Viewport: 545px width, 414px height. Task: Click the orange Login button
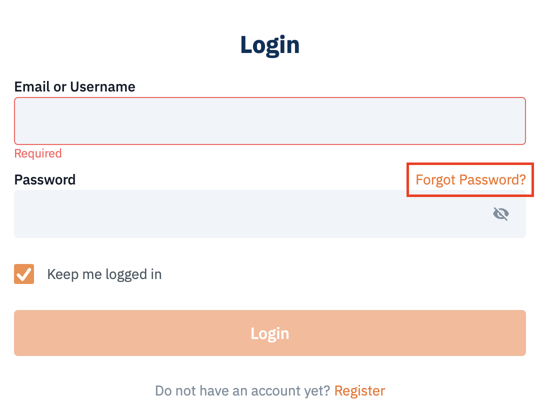tap(269, 333)
